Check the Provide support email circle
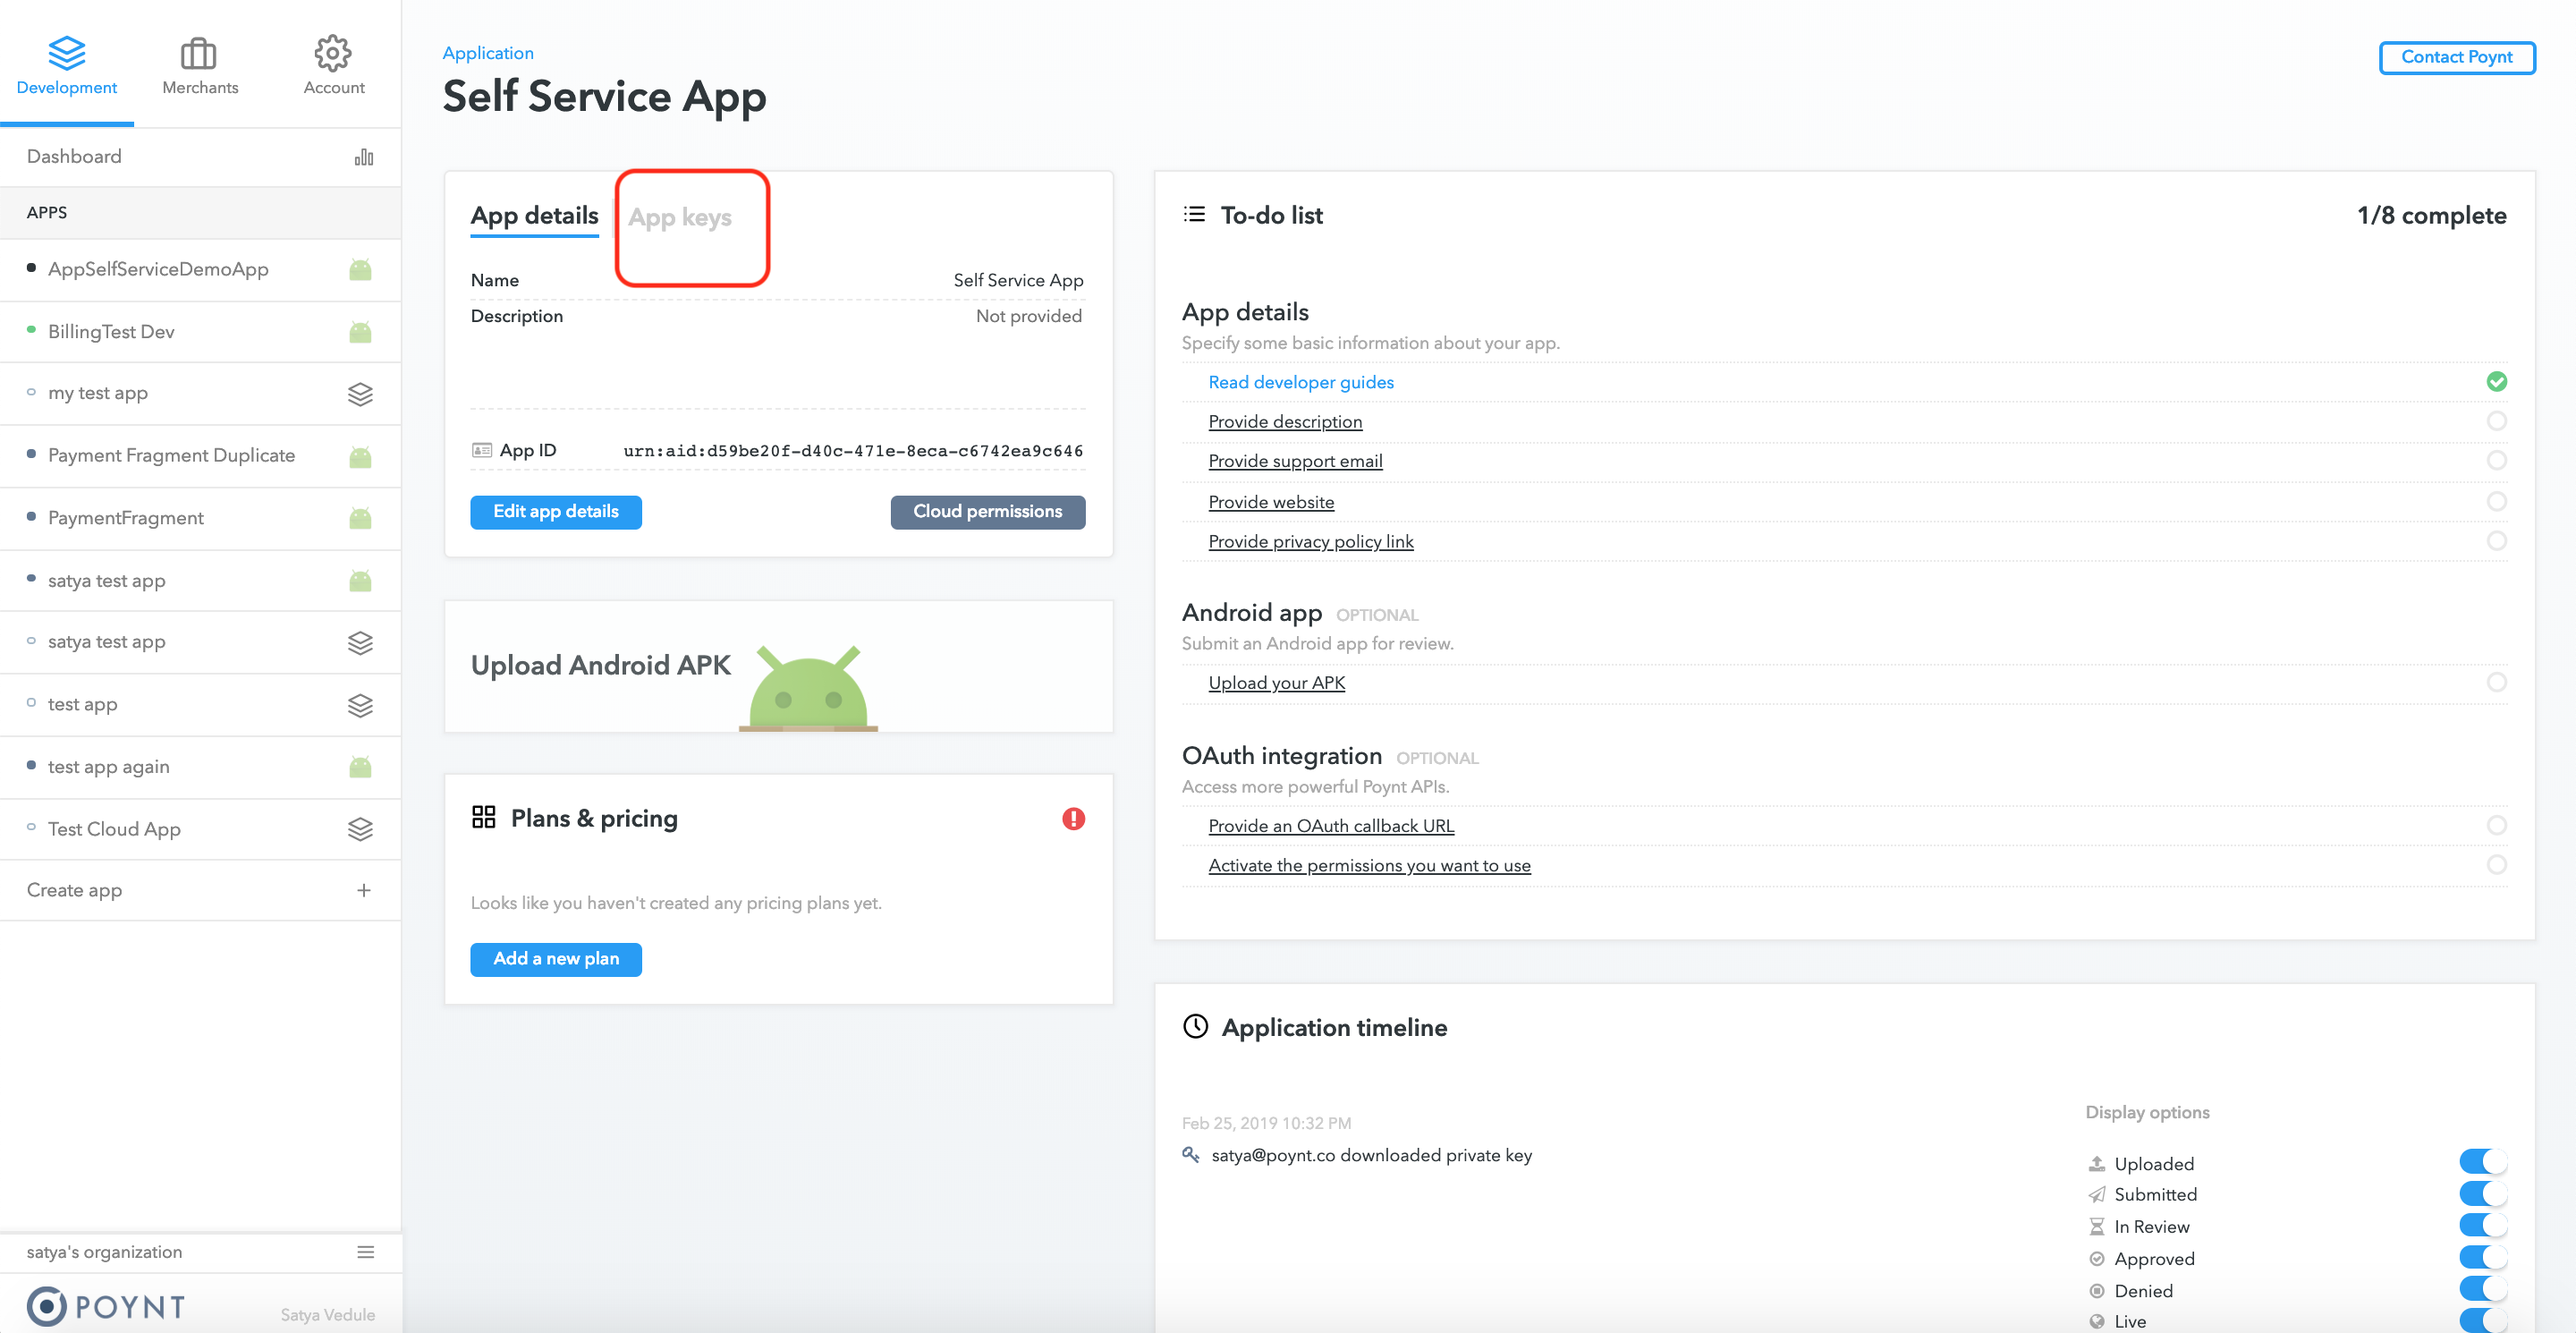 (2496, 460)
